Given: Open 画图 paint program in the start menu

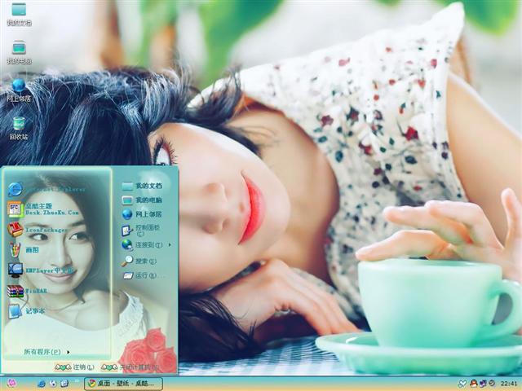Looking at the screenshot, I should [24, 250].
